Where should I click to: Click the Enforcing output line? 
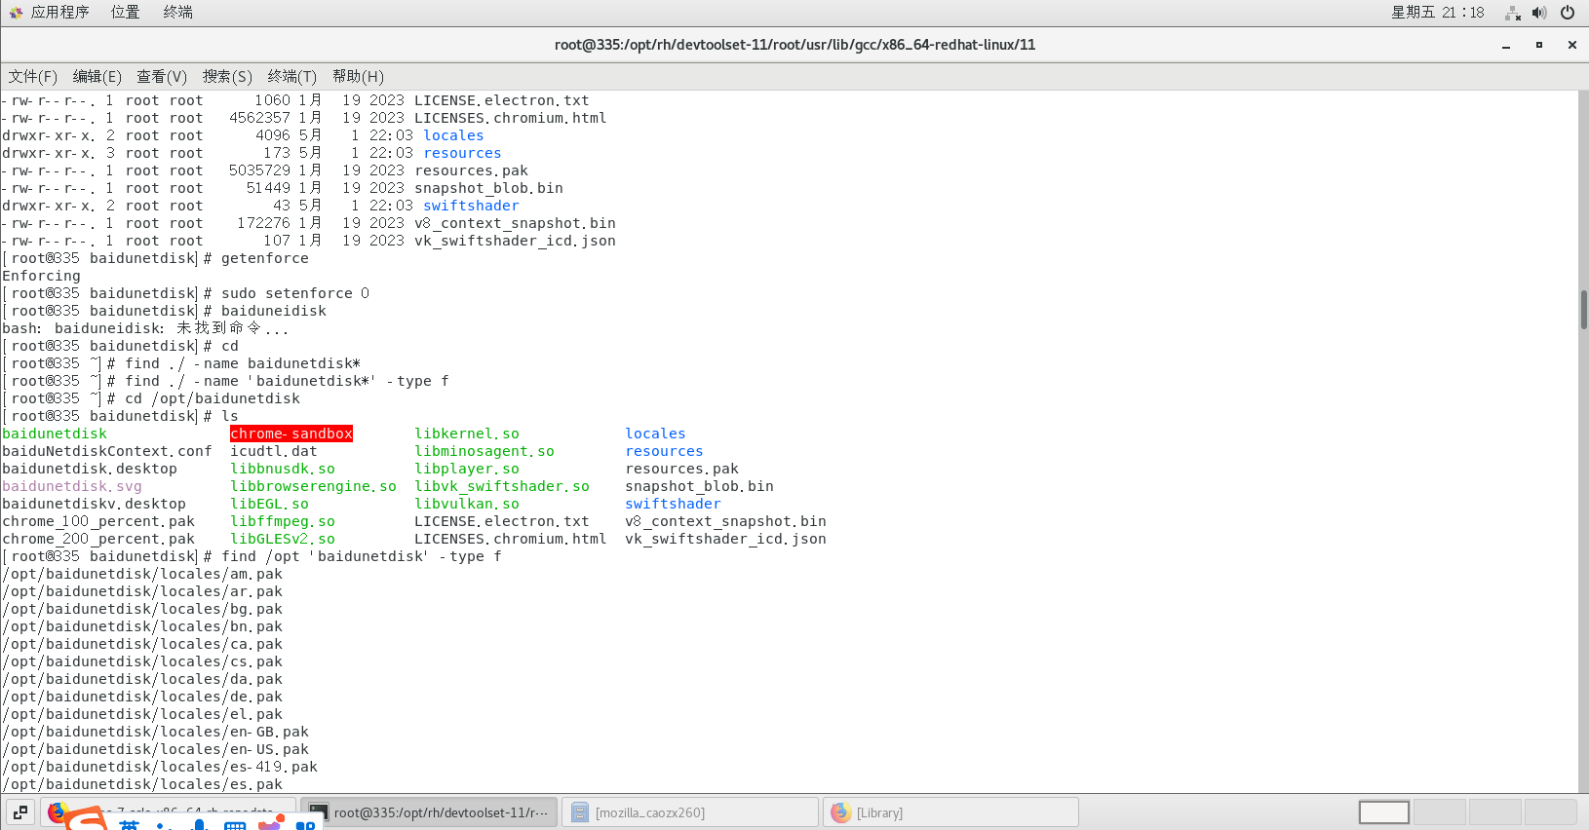click(x=41, y=276)
